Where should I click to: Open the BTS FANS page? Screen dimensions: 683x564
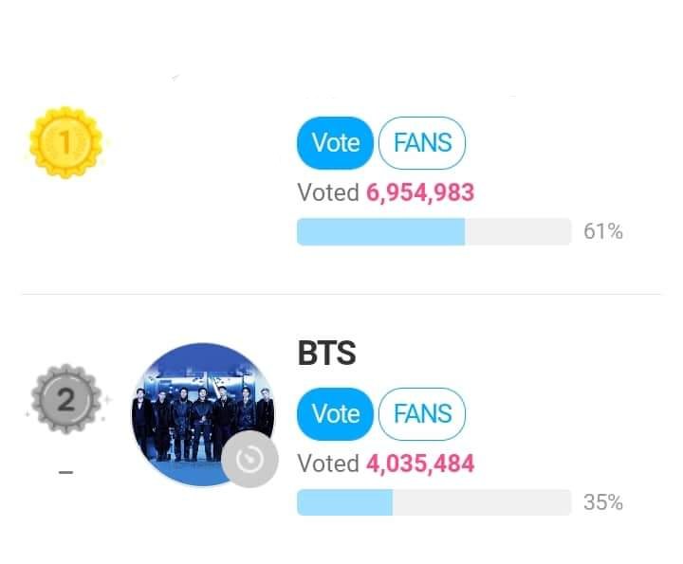click(422, 414)
